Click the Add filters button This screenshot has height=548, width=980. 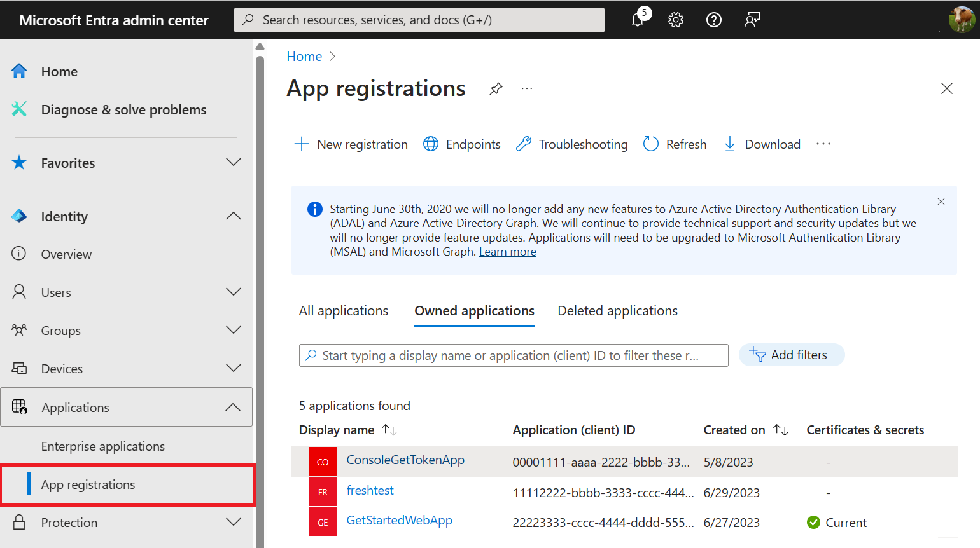click(791, 355)
